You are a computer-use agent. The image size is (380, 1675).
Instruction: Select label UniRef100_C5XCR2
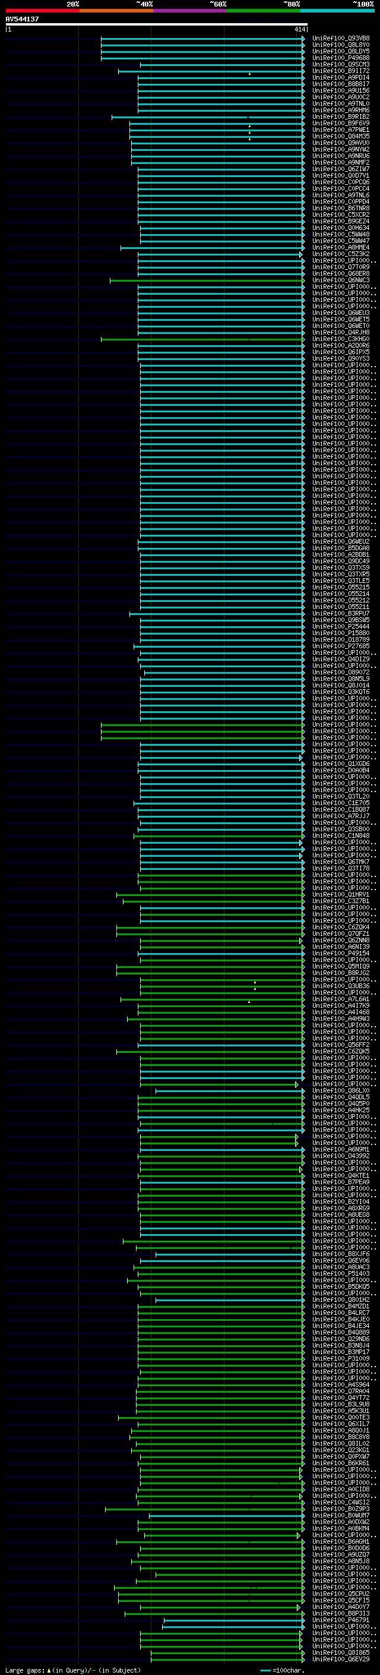click(341, 214)
